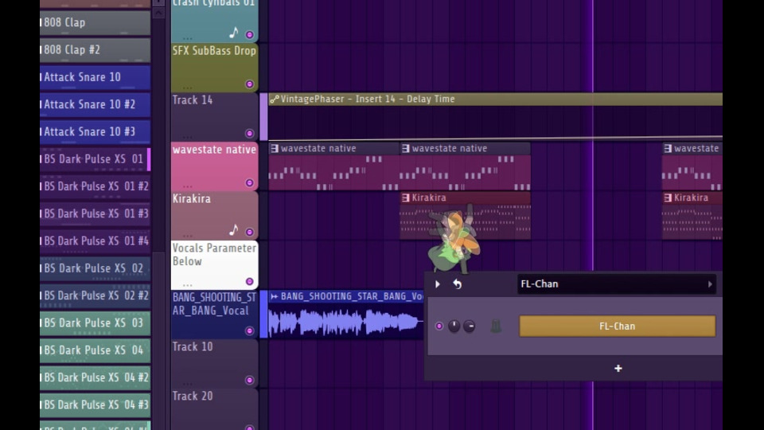
Task: Open clip menu of rightmost wavestate pattern
Action: [668, 148]
